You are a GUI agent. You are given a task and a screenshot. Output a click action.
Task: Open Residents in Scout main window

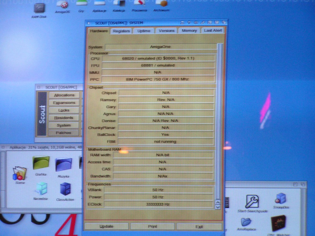click(64, 118)
